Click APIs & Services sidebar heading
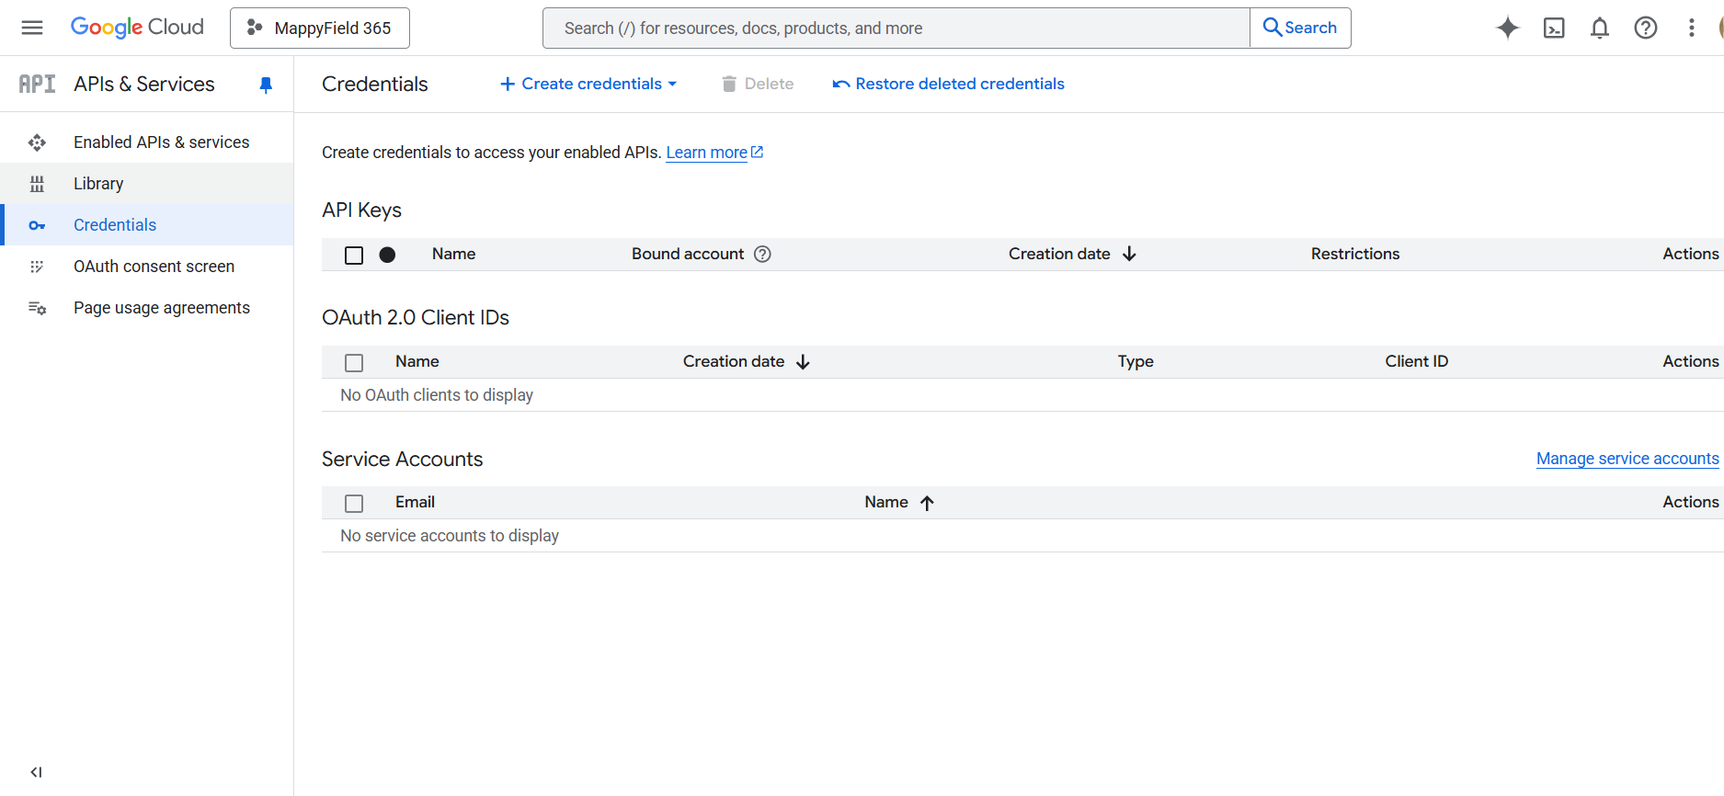Viewport: 1724px width, 796px height. 144,85
